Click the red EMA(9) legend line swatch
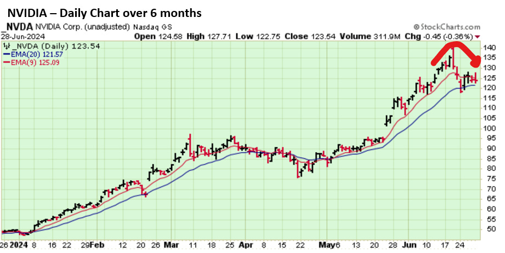Screen dimensions: 505x253 point(6,62)
